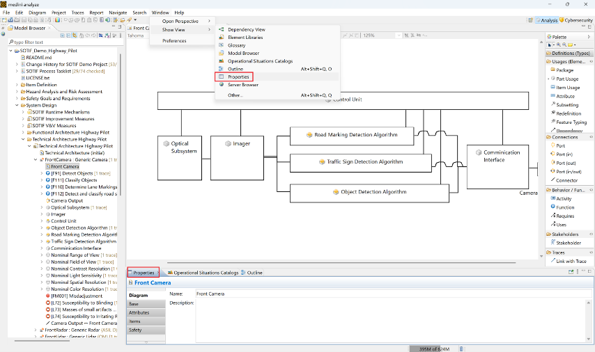The image size is (595, 352).
Task: Click the zoom in icon in Palette
Action: point(559,45)
